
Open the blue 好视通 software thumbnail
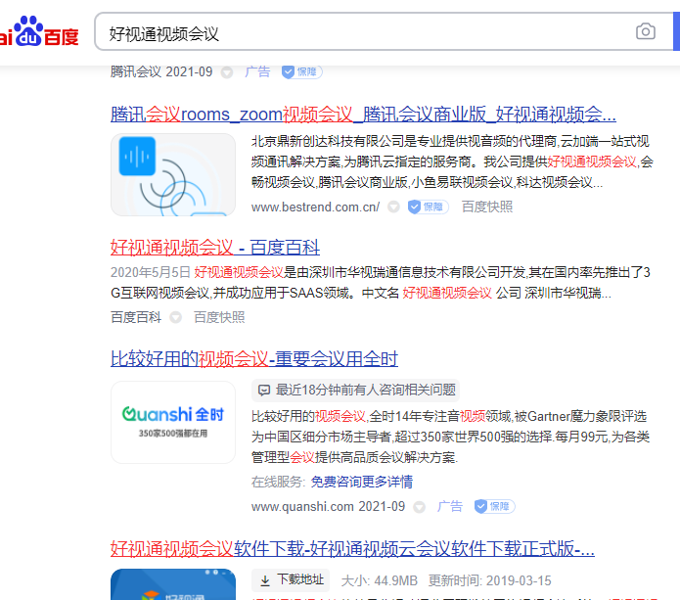coord(173,584)
